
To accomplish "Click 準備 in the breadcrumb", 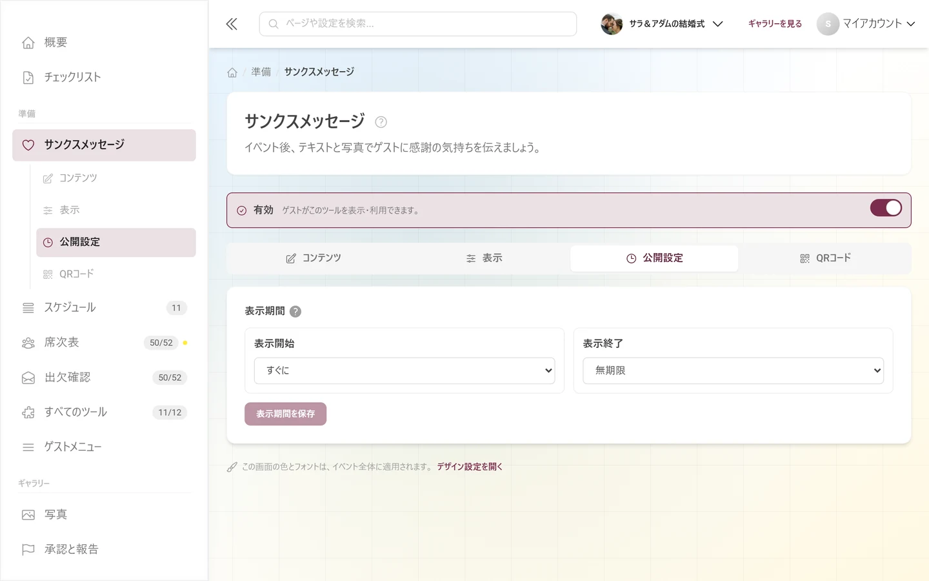I will (261, 72).
